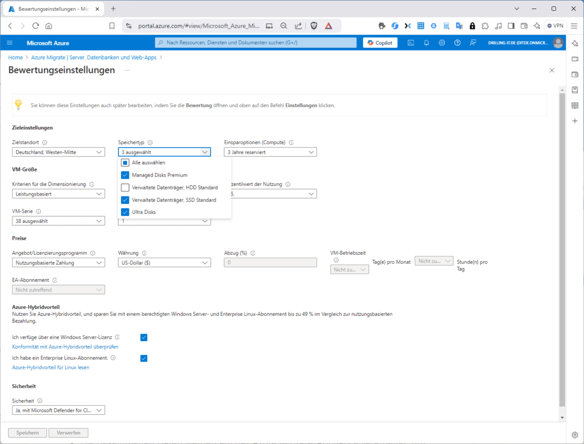Uncheck Verwaltete Datenträger, SSD Standard
Viewport: 584px width, 444px height.
[x=125, y=200]
